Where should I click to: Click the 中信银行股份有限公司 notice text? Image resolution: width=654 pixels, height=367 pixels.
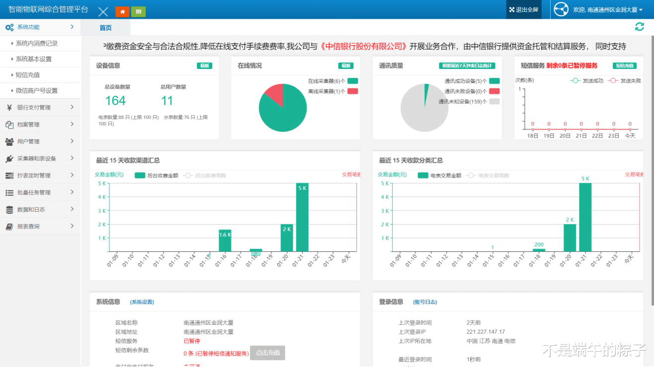(x=364, y=47)
